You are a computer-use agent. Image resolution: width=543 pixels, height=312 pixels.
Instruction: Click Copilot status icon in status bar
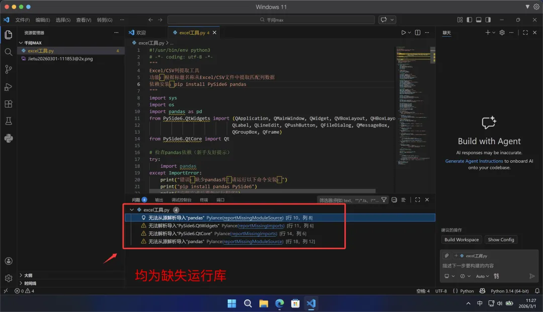[482, 291]
